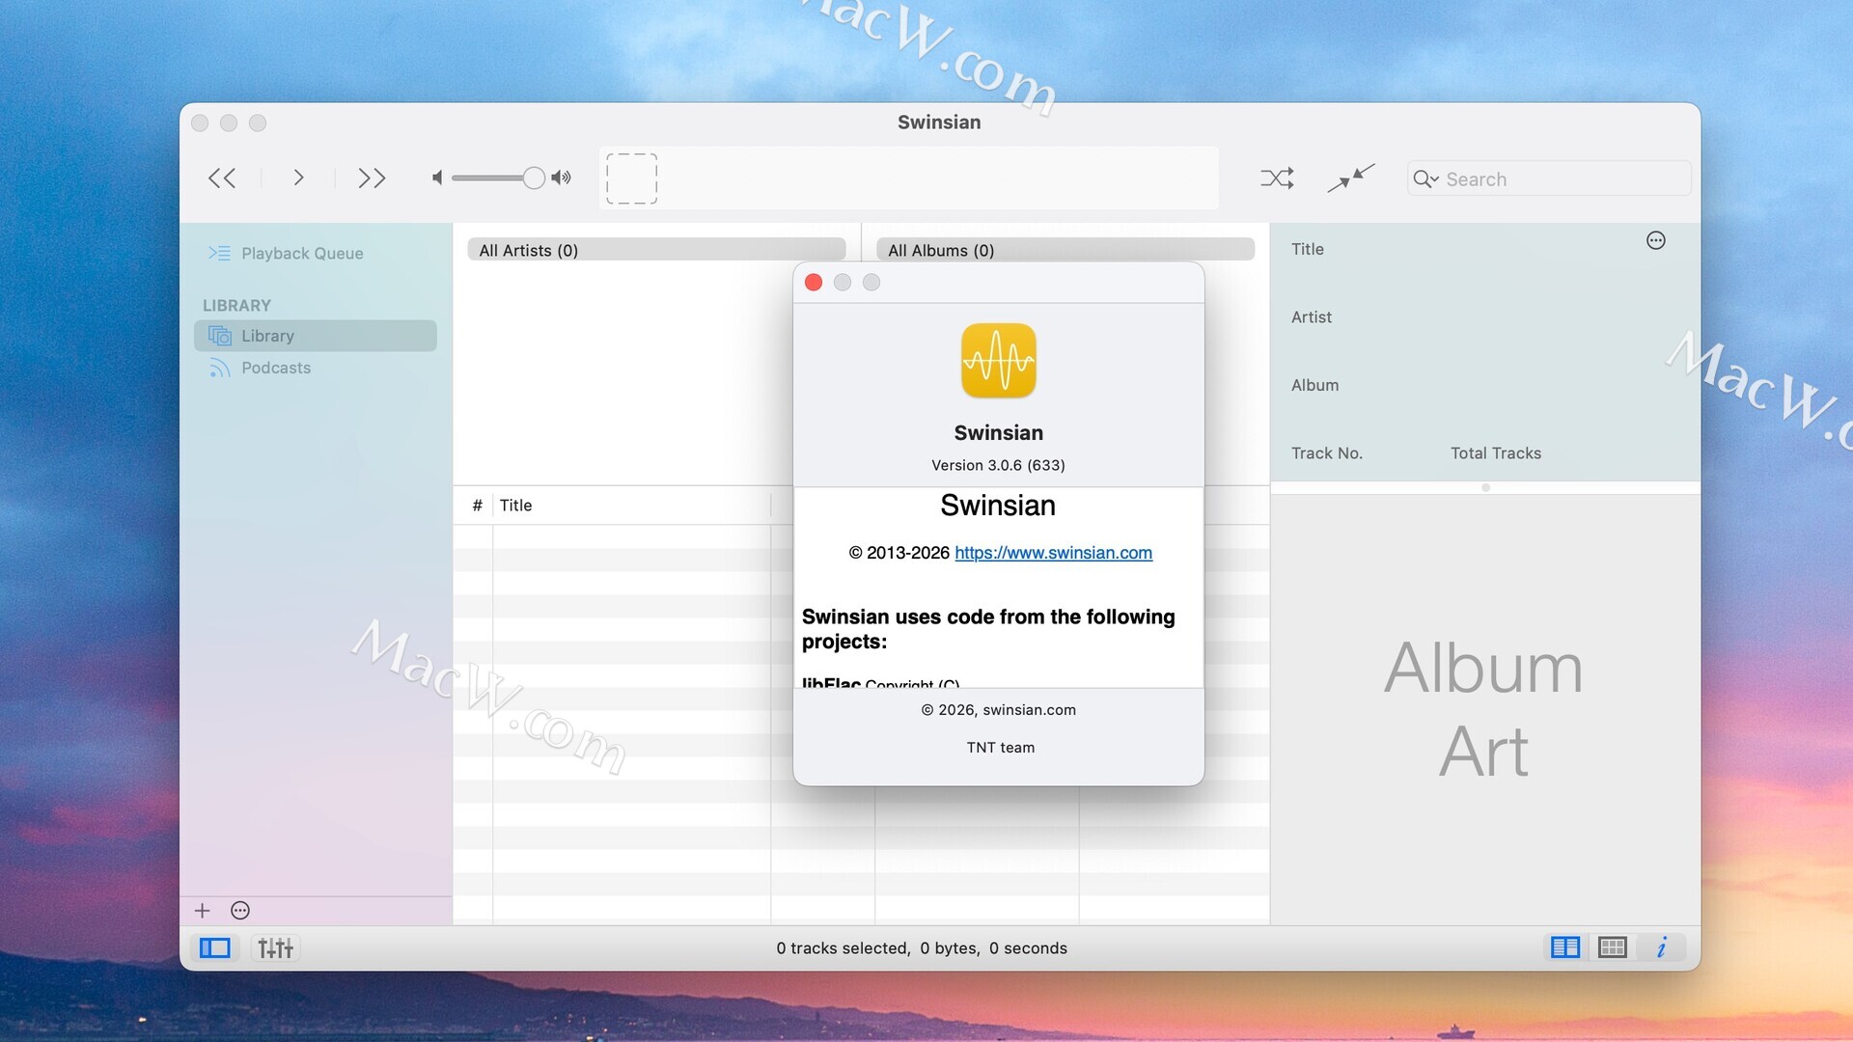This screenshot has height=1042, width=1853.
Task: Toggle the sidebar visibility button
Action: [214, 948]
